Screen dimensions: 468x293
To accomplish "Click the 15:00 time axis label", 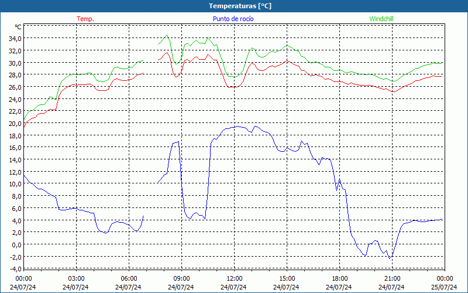I will click(x=287, y=279).
